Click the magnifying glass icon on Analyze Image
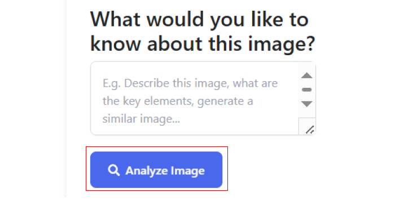 click(113, 170)
